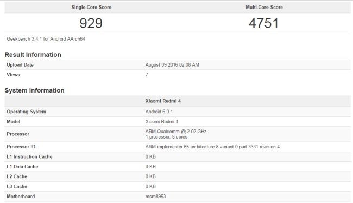Click the Result Information heading
The width and height of the screenshot is (353, 203).
[x=33, y=55]
